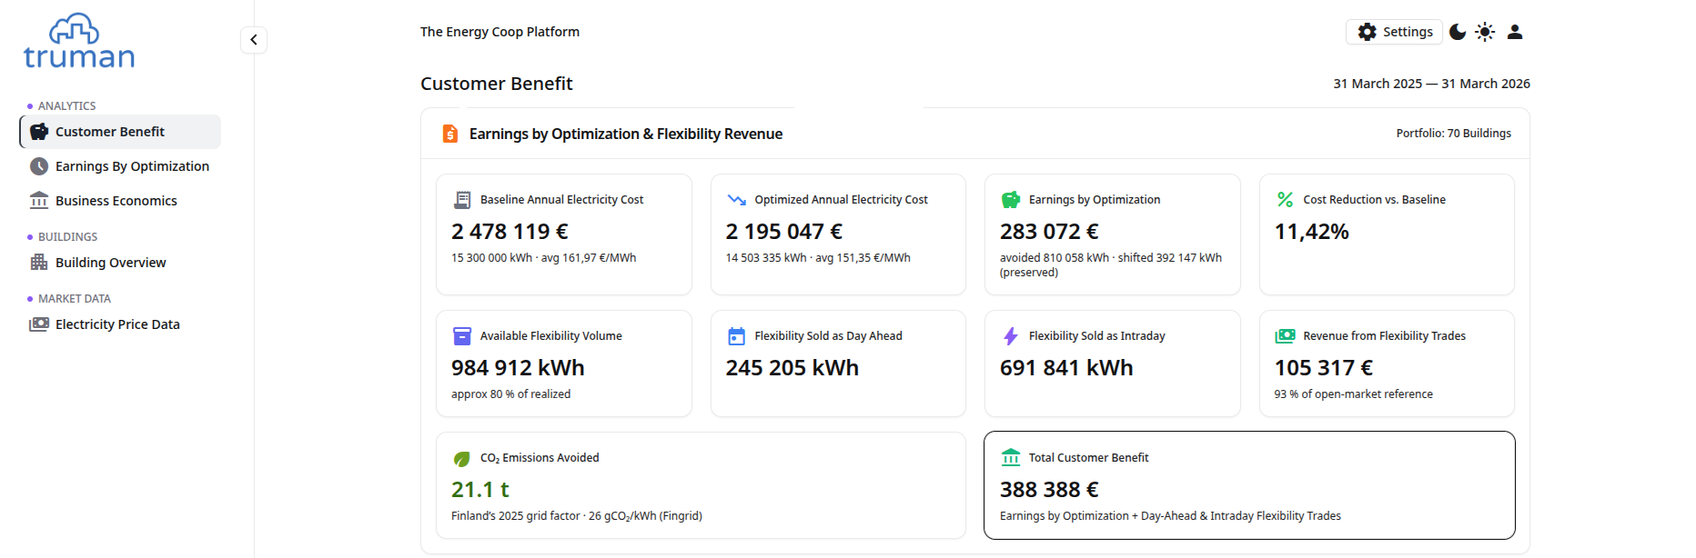The image size is (1696, 558).
Task: Click the Customer Benefit page heading
Action: point(496,84)
